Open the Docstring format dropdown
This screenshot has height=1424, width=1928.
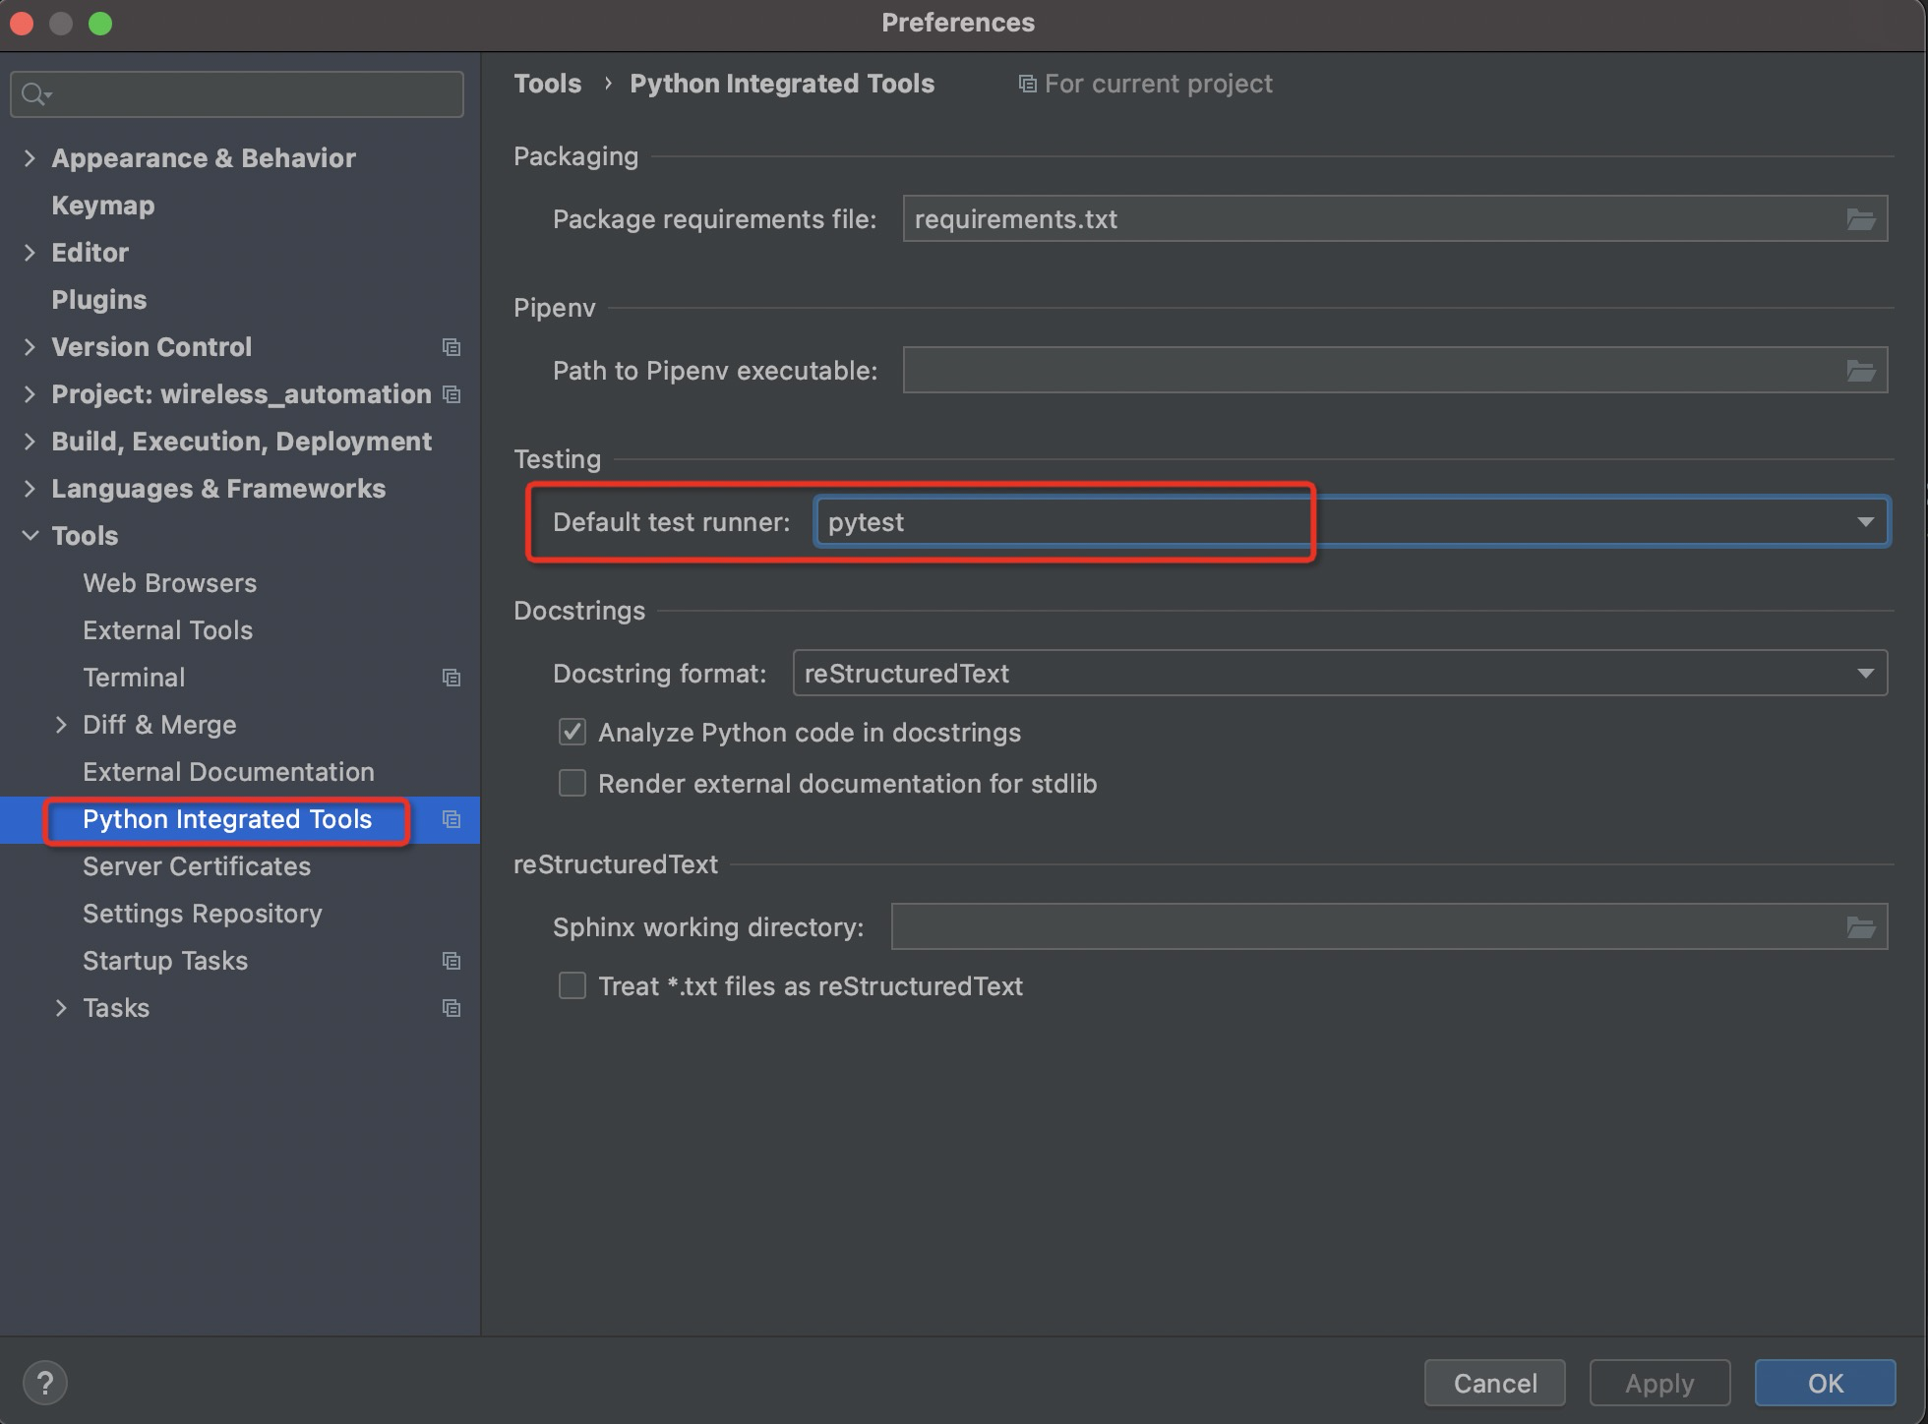(x=1865, y=674)
